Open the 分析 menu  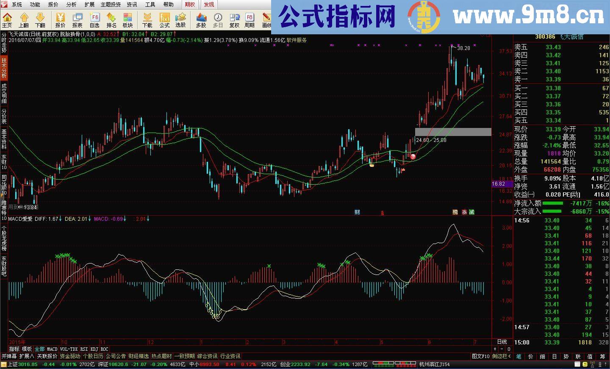[72, 4]
